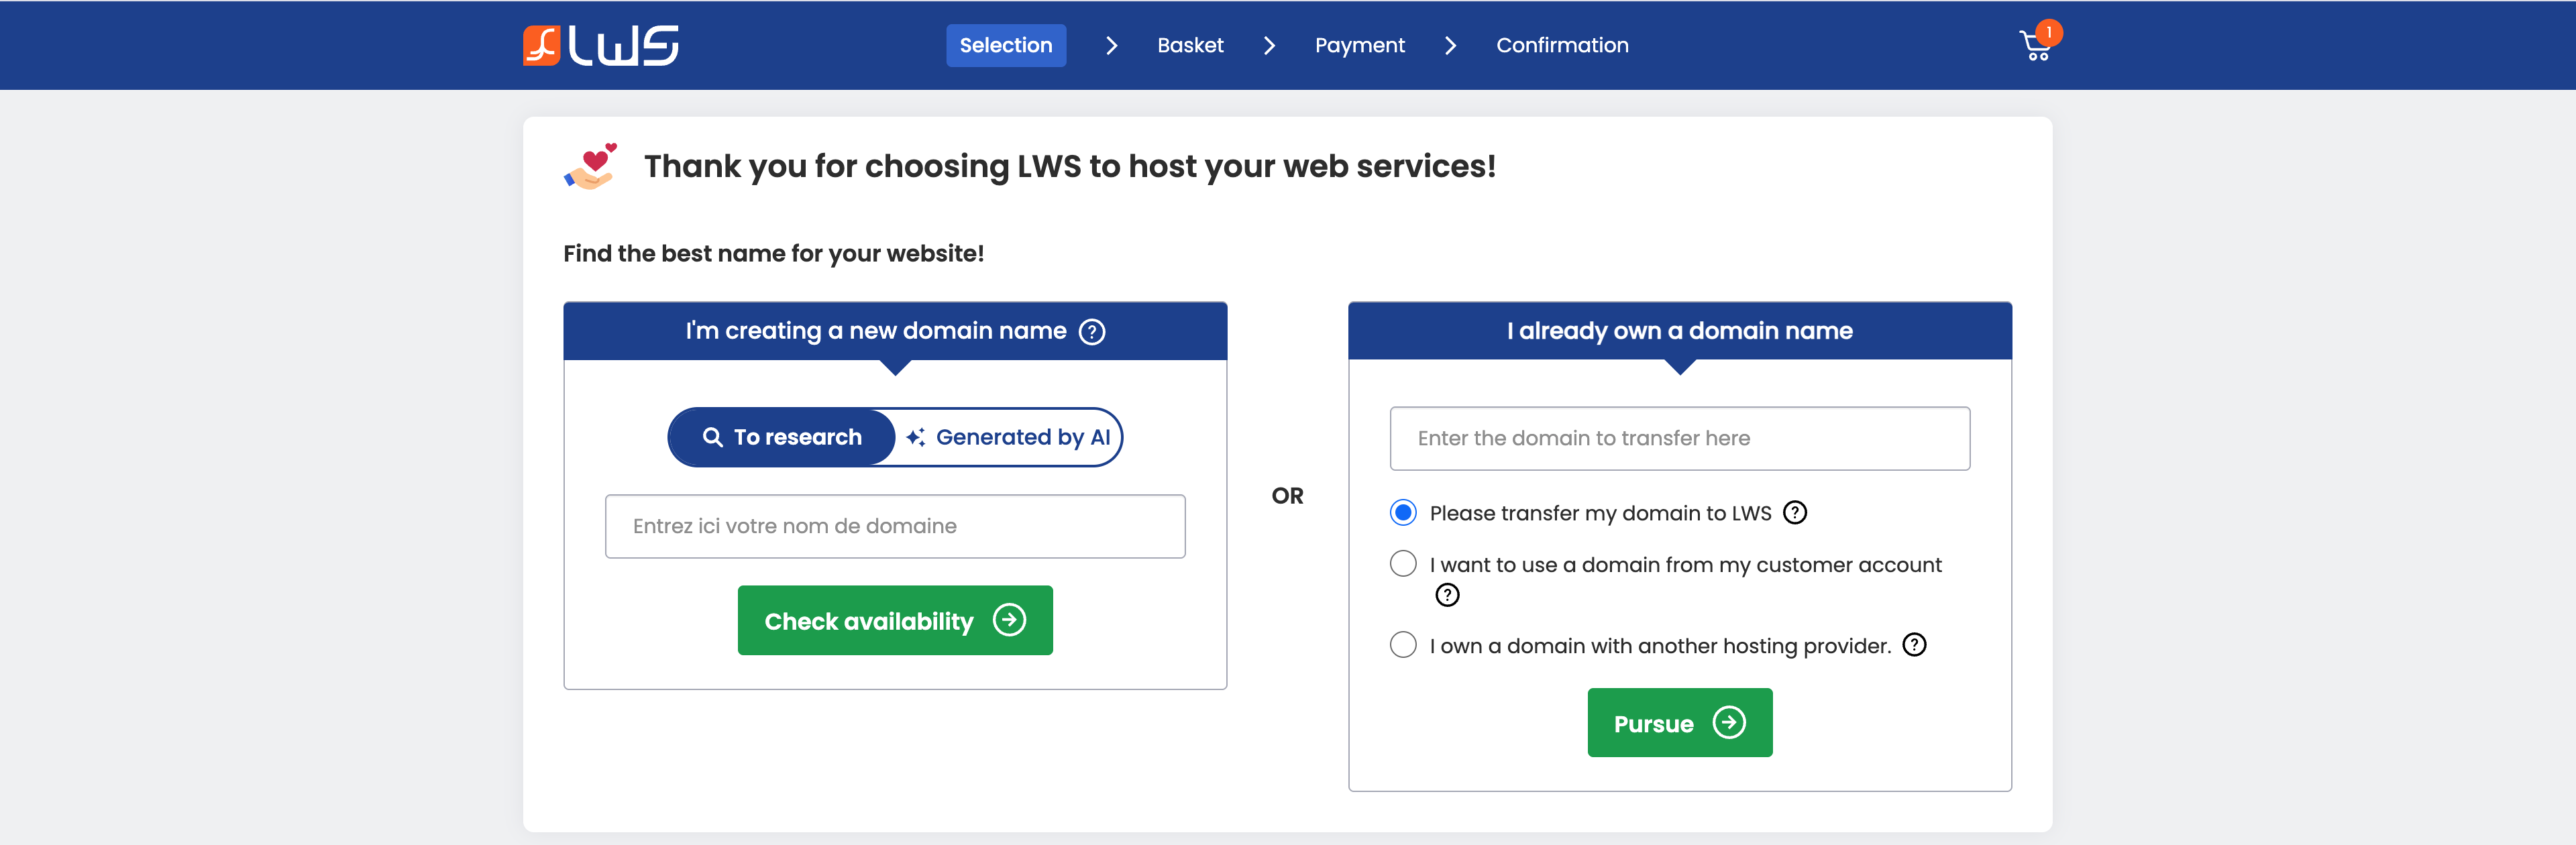Screen dimensions: 2576x845
Task: Click help icon beside new domain name heading
Action: pyautogui.click(x=1092, y=332)
